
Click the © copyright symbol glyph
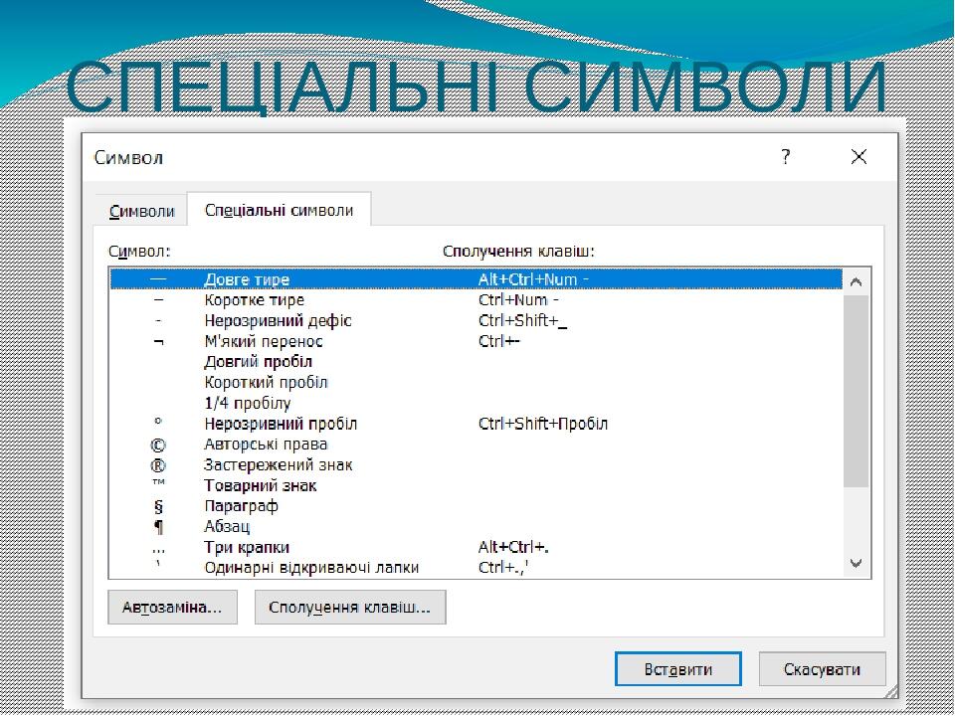click(x=158, y=446)
